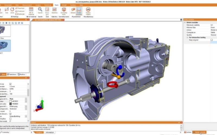
Task: Select the Circle markup tool
Action: (12, 11)
